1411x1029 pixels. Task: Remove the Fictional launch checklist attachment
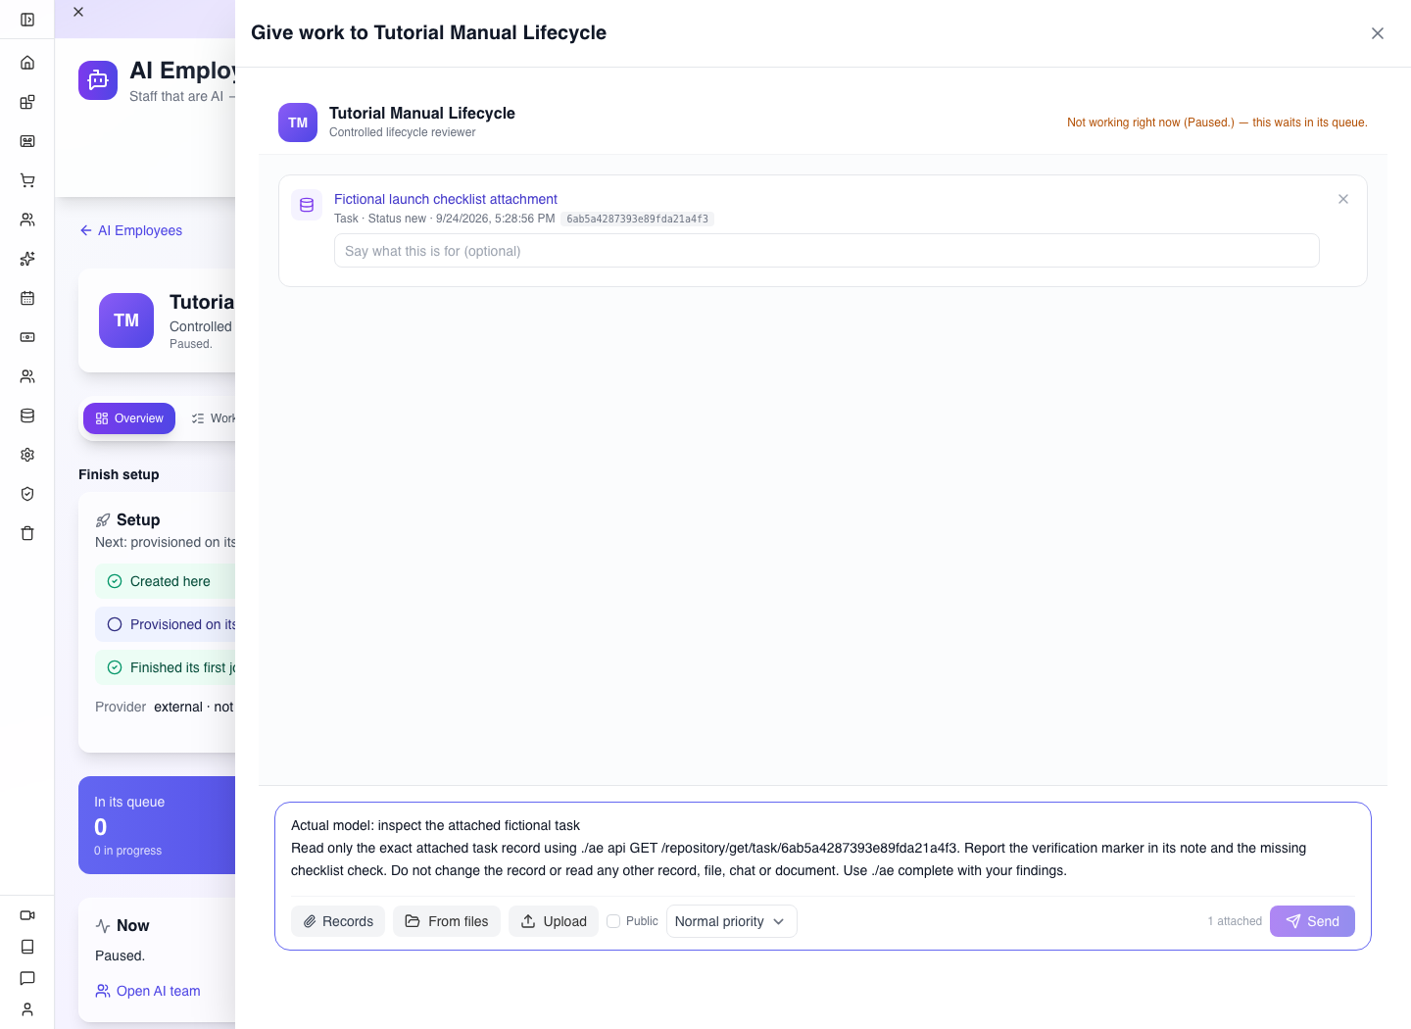click(1343, 199)
